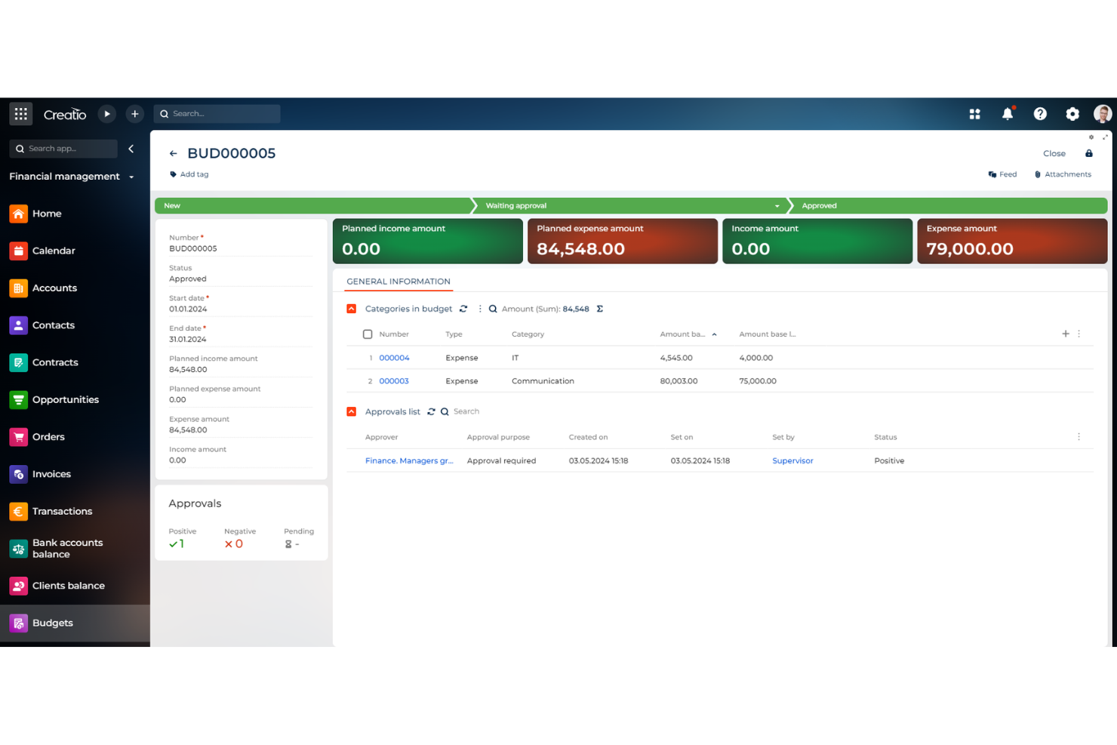Refresh the Categories in budget list
1117x745 pixels.
pos(463,309)
